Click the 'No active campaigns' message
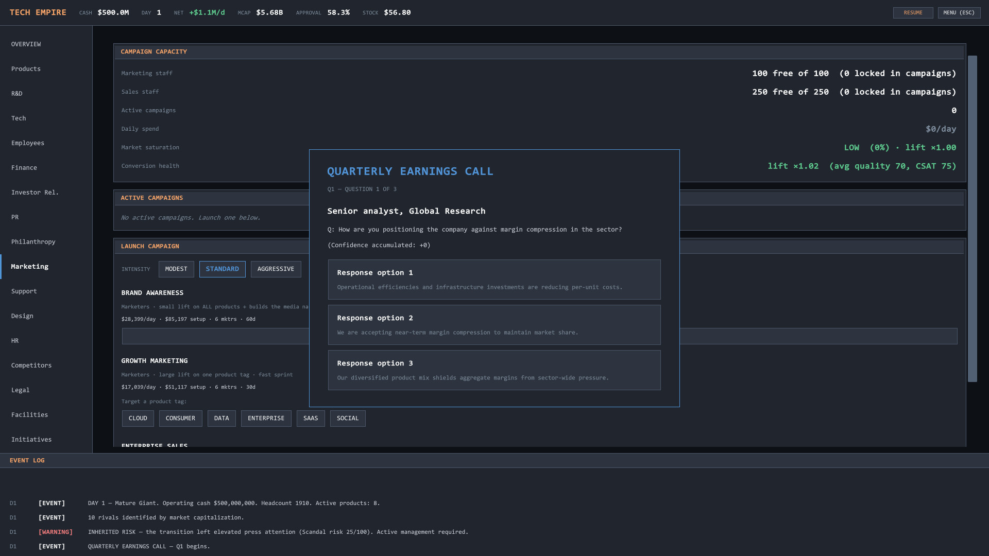This screenshot has width=989, height=556. tap(191, 218)
